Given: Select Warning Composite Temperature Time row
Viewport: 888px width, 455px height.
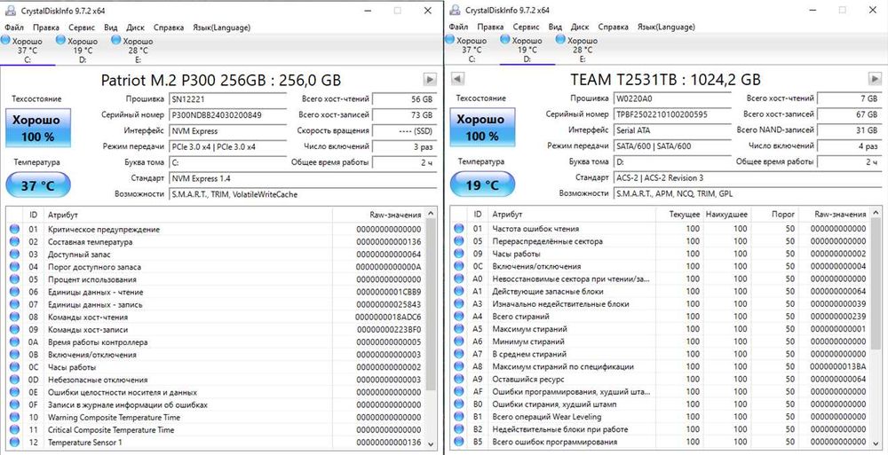Looking at the screenshot, I should [x=215, y=417].
